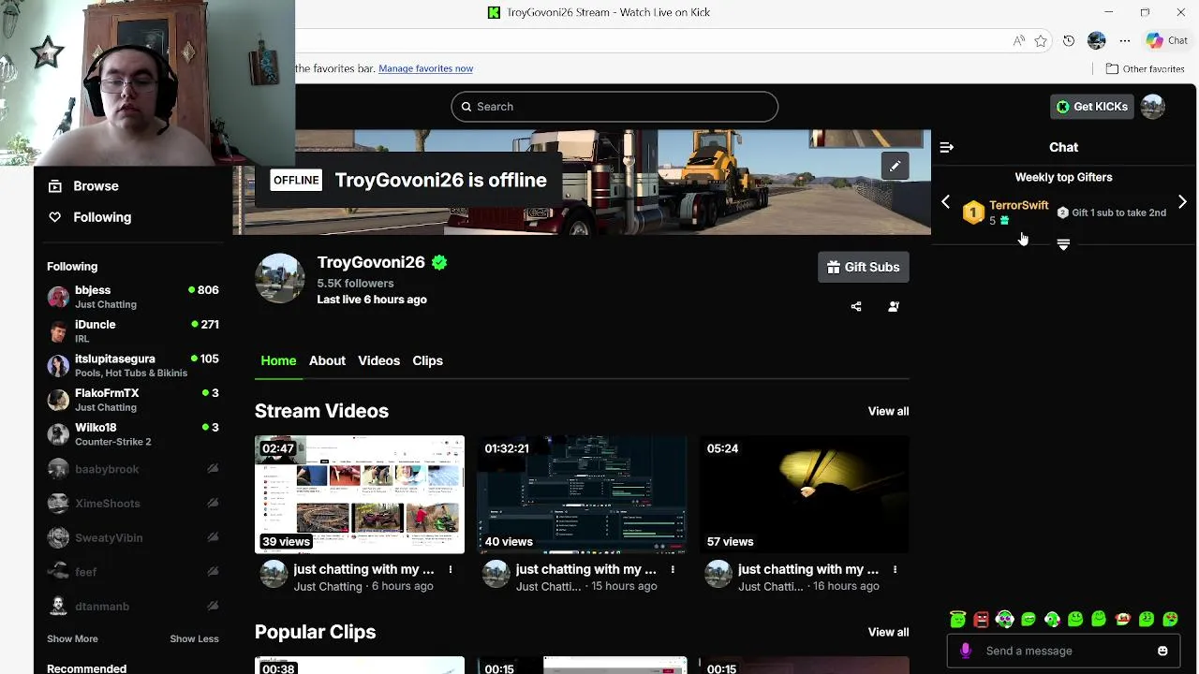
Task: Open the 05:24 stream video thumbnail
Action: (x=804, y=494)
